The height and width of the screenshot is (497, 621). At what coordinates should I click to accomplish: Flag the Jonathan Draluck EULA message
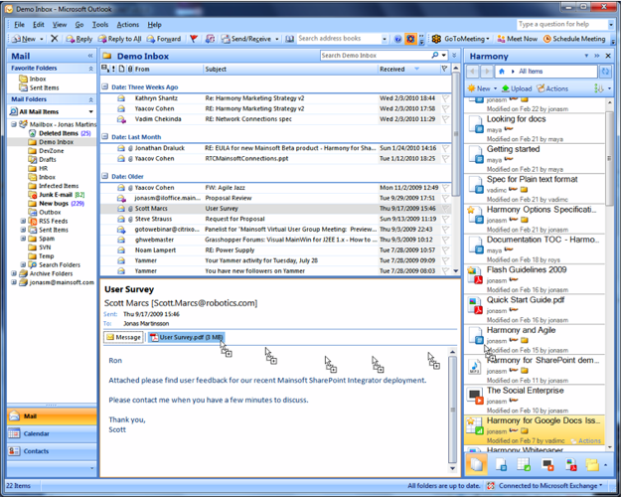[x=445, y=148]
